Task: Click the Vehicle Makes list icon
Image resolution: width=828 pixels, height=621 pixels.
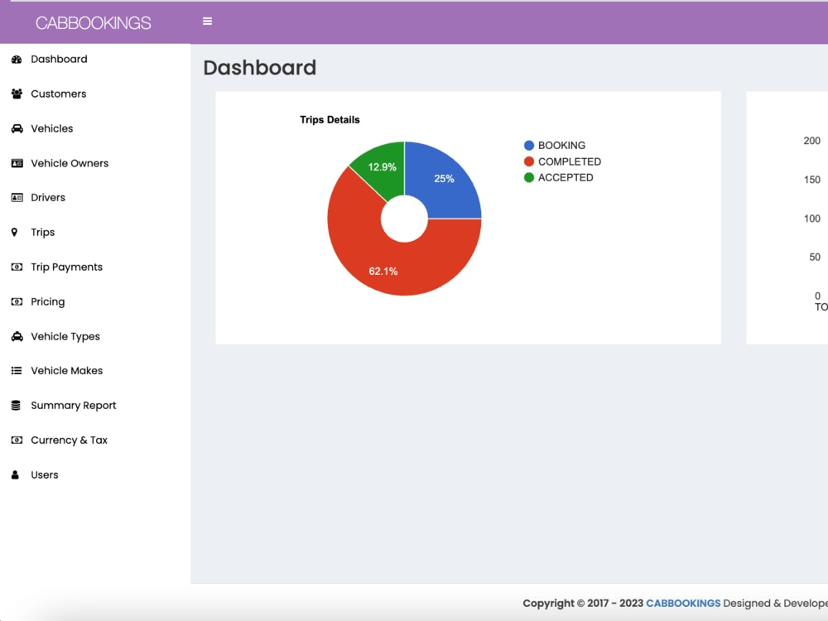Action: pyautogui.click(x=17, y=371)
